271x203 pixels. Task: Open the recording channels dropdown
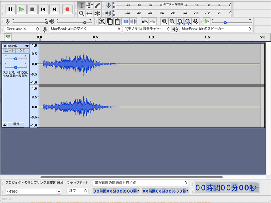pos(147,29)
